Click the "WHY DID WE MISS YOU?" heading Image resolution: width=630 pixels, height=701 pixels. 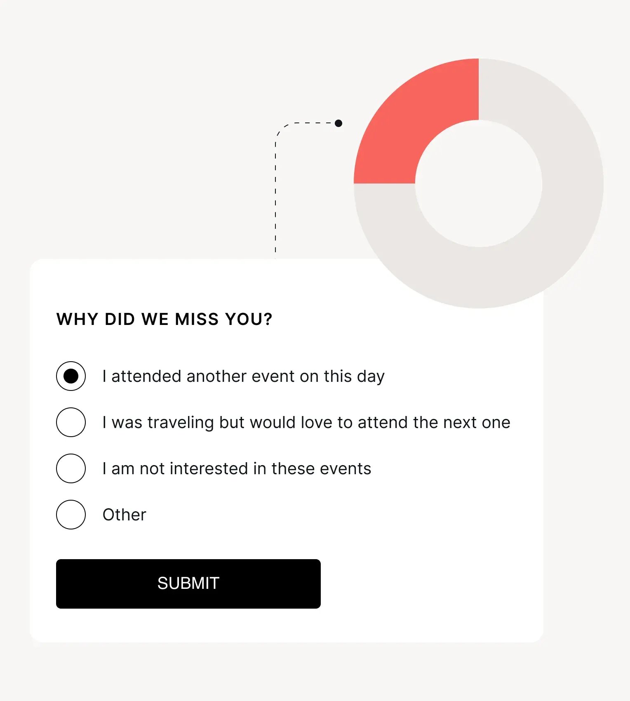click(165, 318)
